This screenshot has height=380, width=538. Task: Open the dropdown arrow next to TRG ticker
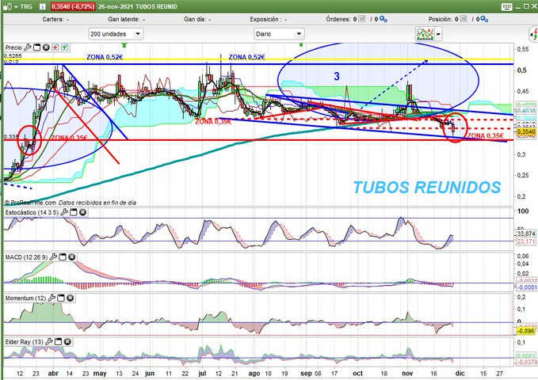pyautogui.click(x=16, y=7)
